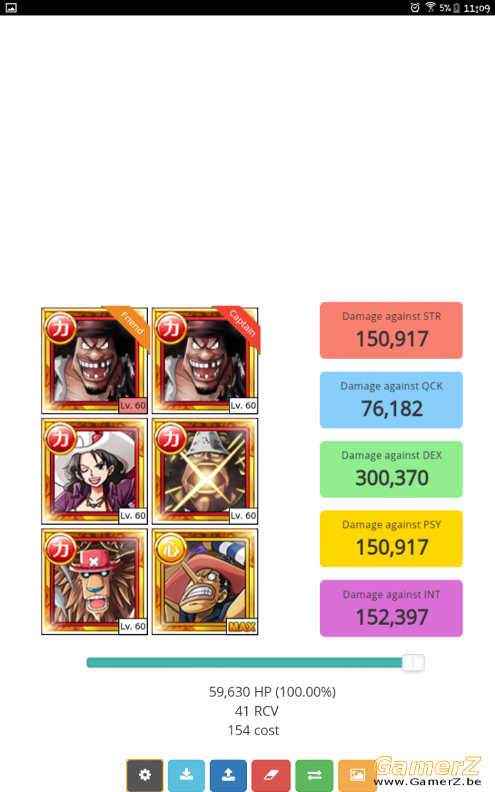Select the Friend Blackbeard unit slot

point(94,361)
